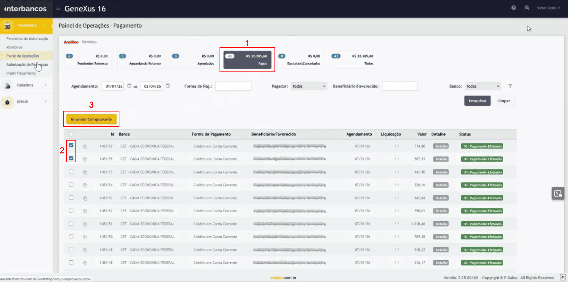Click the Pesquisar button

tap(477, 101)
